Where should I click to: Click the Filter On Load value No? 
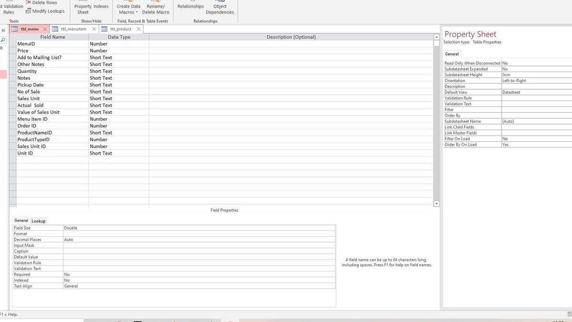point(536,139)
